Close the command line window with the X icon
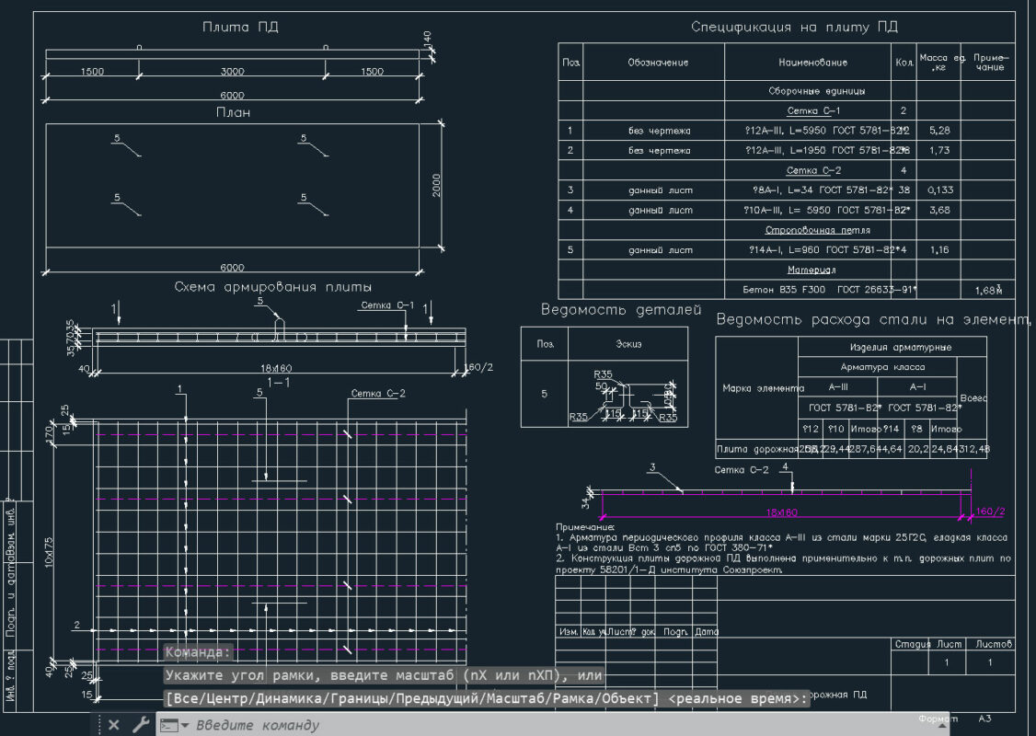Image resolution: width=1036 pixels, height=736 pixels. [114, 725]
